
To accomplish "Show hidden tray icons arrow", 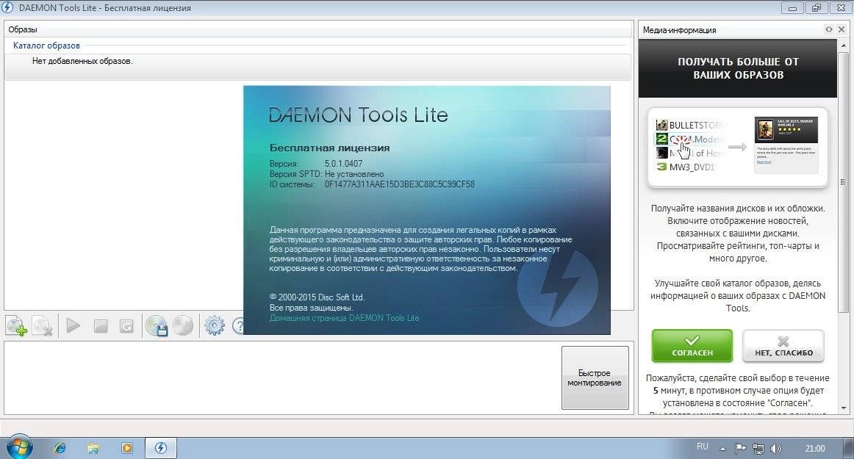I will pos(722,449).
